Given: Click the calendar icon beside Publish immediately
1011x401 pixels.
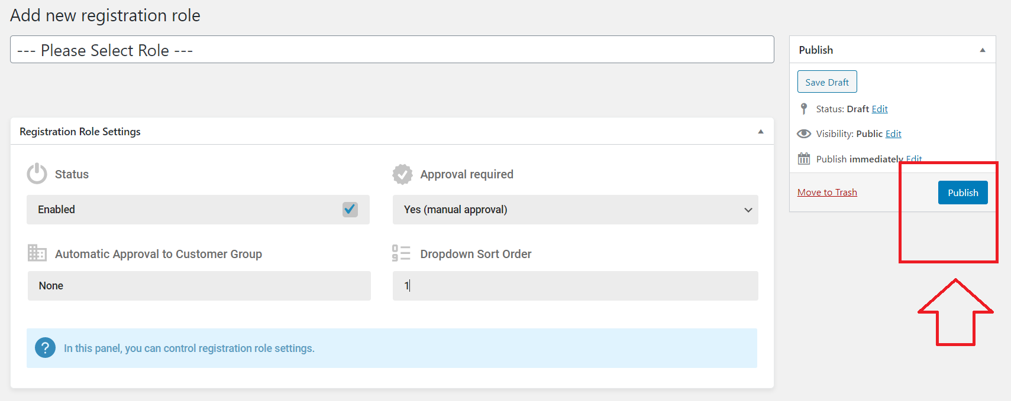Looking at the screenshot, I should pyautogui.click(x=804, y=158).
